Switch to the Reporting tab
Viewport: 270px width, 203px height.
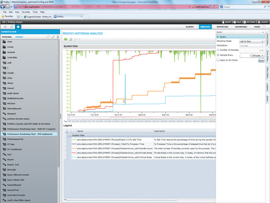222,27
